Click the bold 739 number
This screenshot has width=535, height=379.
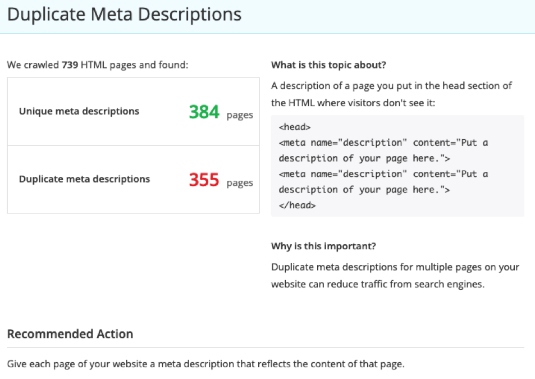pos(70,65)
